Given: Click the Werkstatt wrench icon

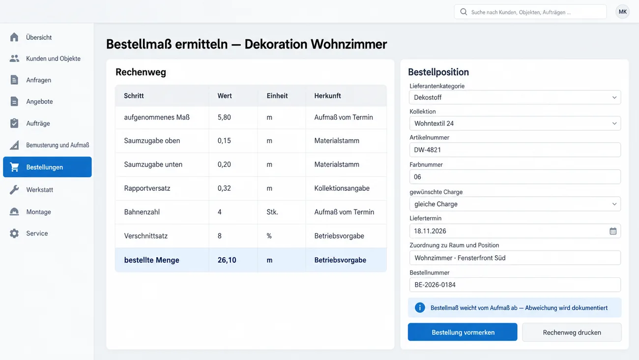Looking at the screenshot, I should [x=14, y=190].
